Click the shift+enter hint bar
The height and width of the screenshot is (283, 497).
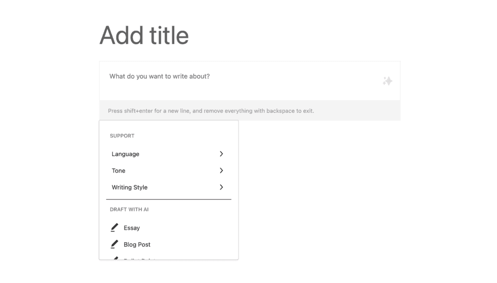250,110
